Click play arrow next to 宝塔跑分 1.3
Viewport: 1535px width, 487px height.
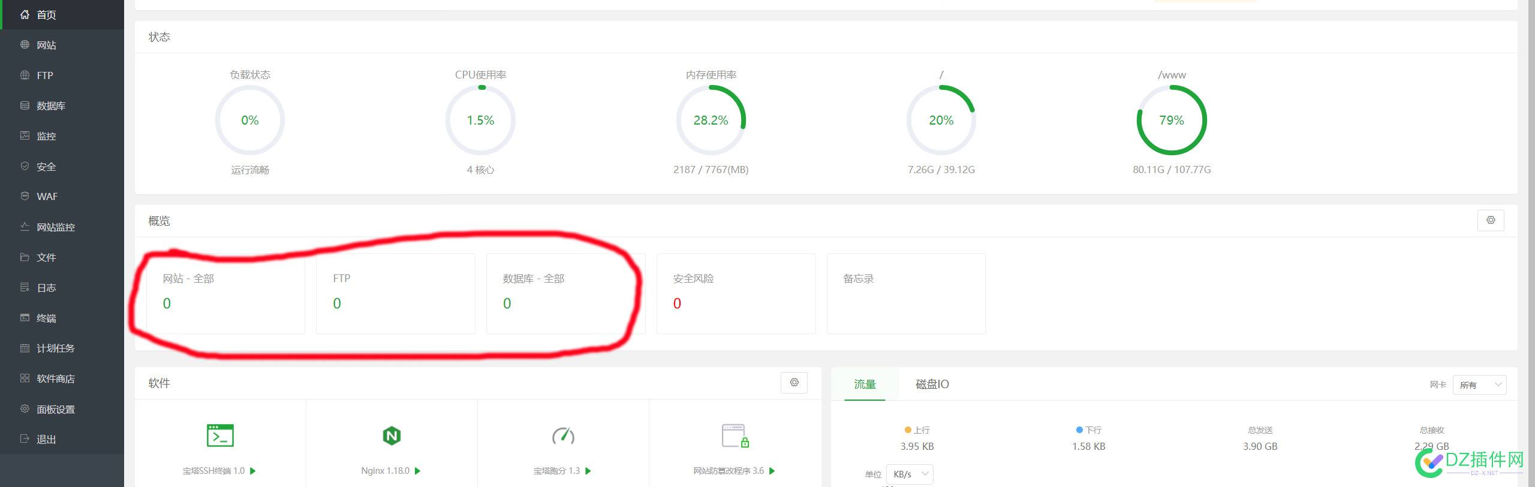588,471
